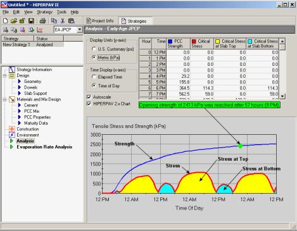Open the EA JPCP dropdown
The height and width of the screenshot is (231, 297).
point(80,30)
